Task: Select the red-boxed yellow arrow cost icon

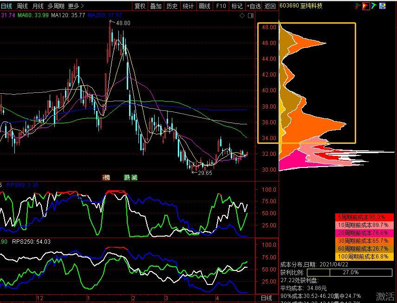Action: [365, 6]
